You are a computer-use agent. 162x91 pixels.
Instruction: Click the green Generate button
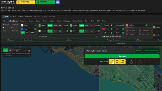click(x=122, y=56)
